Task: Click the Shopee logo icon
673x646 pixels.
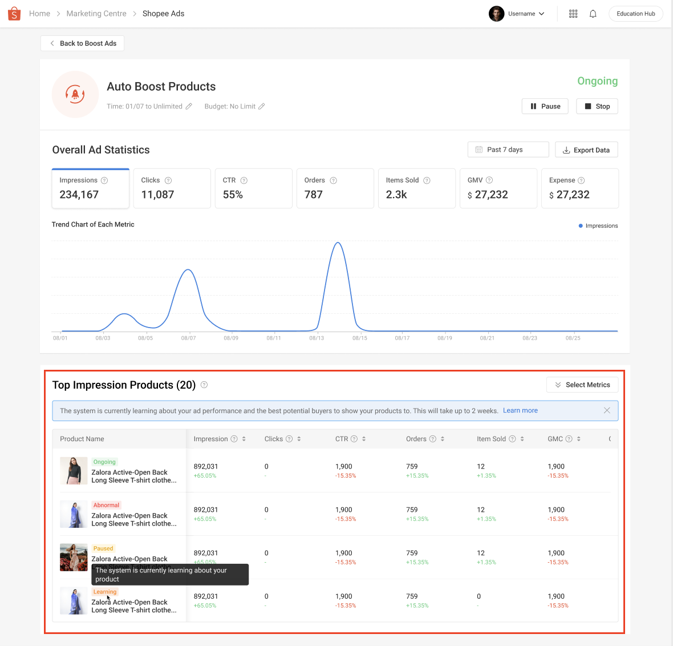Action: click(x=14, y=14)
